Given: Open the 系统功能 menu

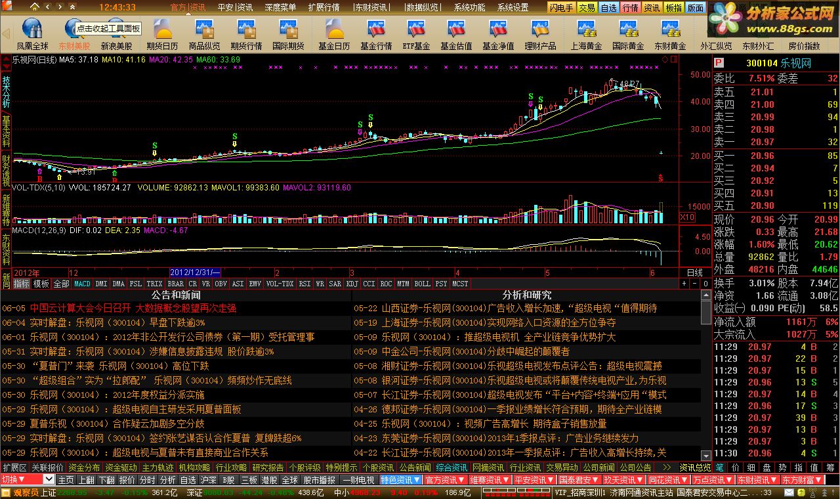Looking at the screenshot, I should pyautogui.click(x=469, y=8).
